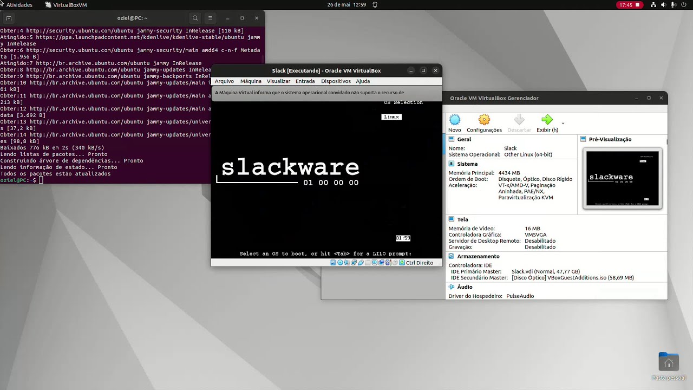Open the Ajuda menu in the Slack VM window
The width and height of the screenshot is (693, 390).
pyautogui.click(x=363, y=81)
